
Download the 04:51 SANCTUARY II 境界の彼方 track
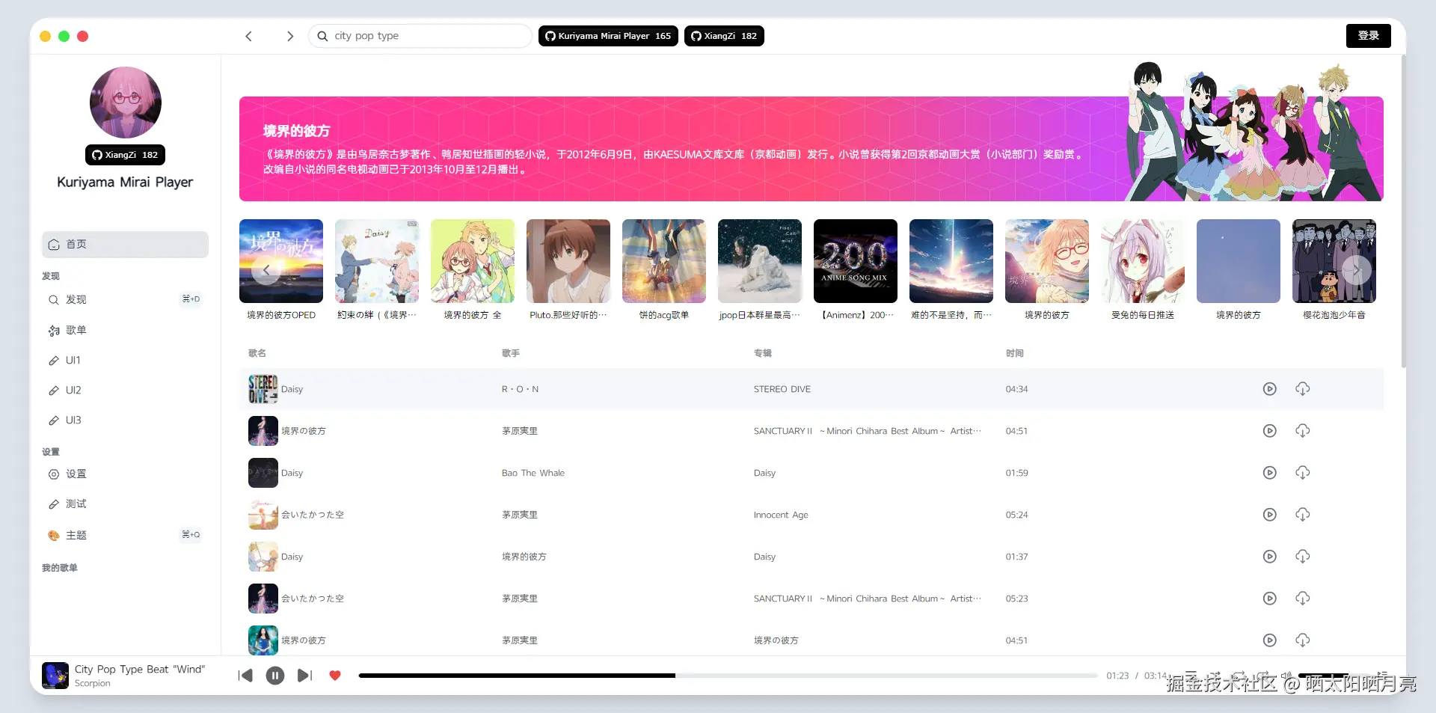tap(1302, 431)
